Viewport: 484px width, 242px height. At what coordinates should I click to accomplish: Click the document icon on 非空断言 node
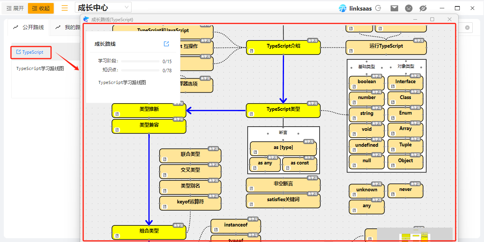tap(251, 188)
